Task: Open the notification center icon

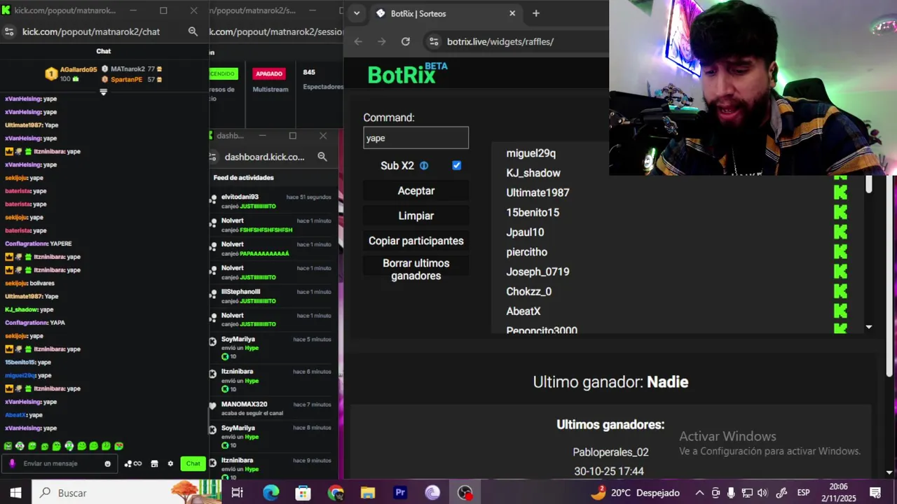Action: [x=875, y=493]
